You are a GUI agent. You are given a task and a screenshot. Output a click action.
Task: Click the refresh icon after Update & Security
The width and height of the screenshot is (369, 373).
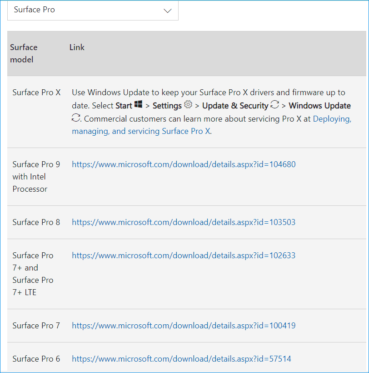[274, 105]
